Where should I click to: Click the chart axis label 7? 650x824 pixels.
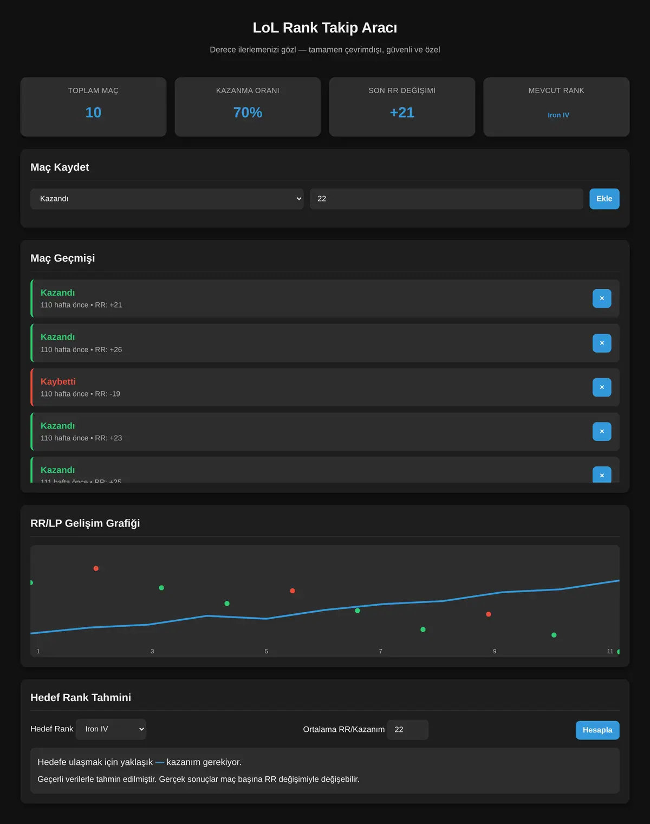tap(381, 651)
